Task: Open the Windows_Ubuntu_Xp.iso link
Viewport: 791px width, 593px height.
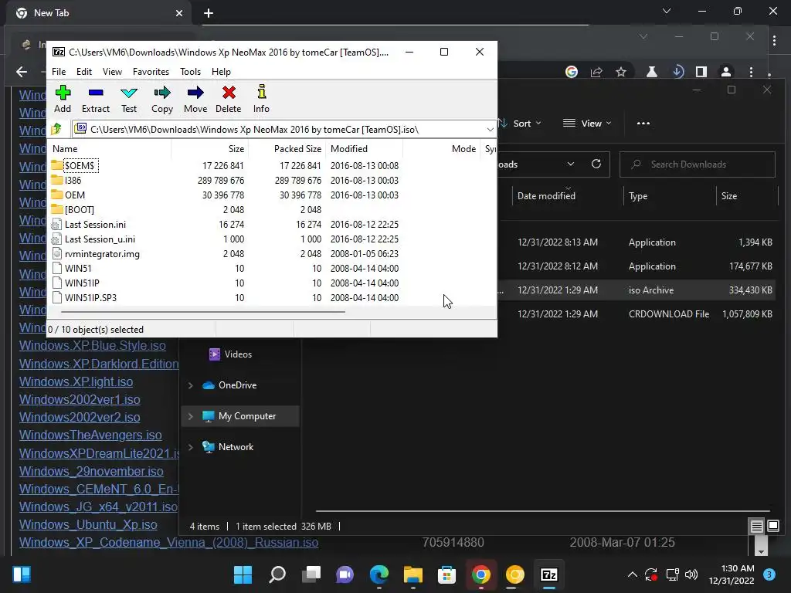Action: point(88,524)
